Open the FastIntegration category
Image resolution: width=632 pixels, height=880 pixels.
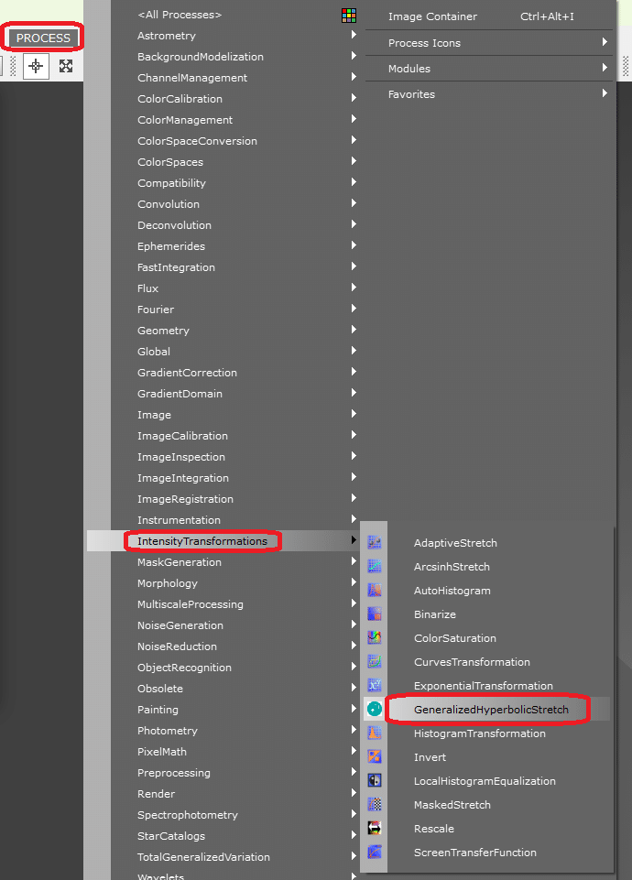176,267
